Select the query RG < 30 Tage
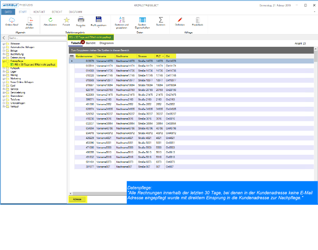Viewport: 318px width, 250px height. click(x=35, y=64)
